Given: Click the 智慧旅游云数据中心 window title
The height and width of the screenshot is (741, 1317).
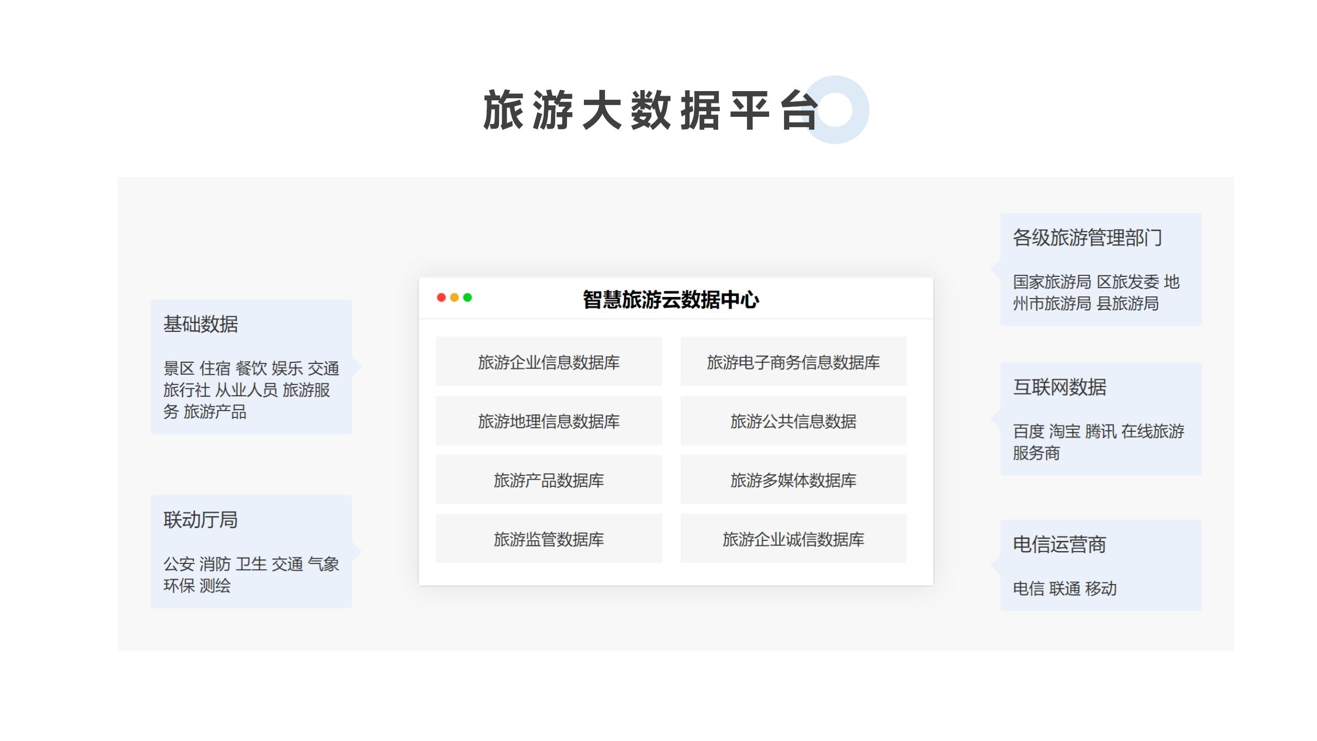Looking at the screenshot, I should click(670, 299).
